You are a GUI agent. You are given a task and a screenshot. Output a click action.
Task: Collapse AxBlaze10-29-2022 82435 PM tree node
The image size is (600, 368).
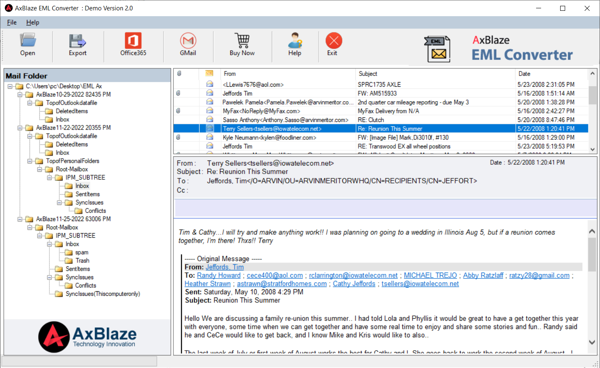(x=20, y=95)
